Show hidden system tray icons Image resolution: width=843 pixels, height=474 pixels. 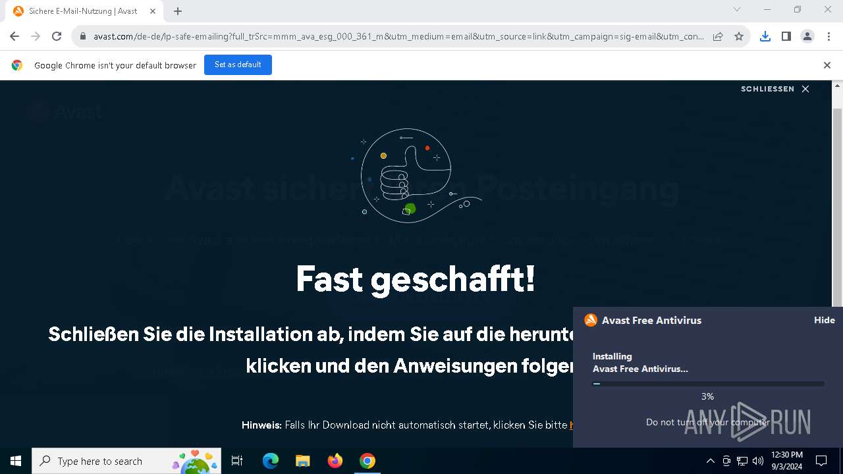tap(710, 461)
